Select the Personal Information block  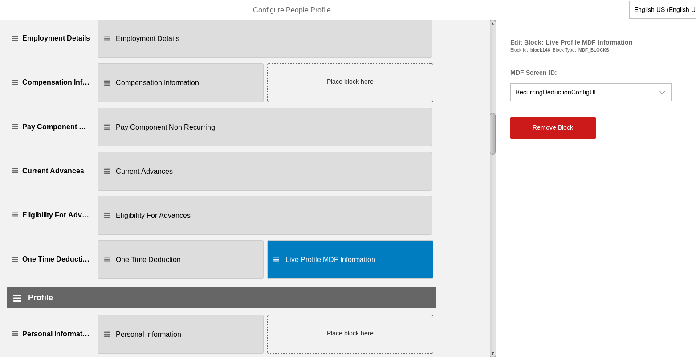pyautogui.click(x=180, y=334)
